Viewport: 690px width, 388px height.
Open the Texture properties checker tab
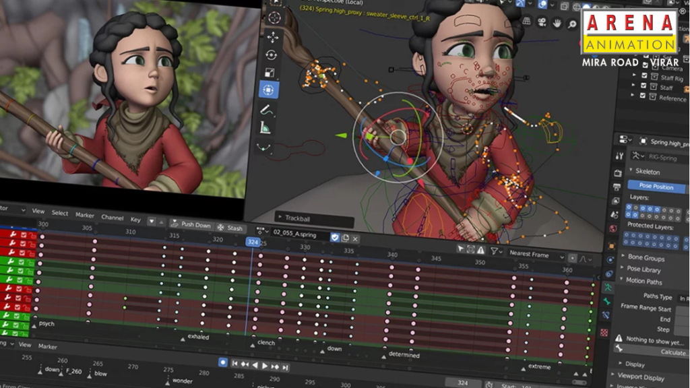[604, 333]
